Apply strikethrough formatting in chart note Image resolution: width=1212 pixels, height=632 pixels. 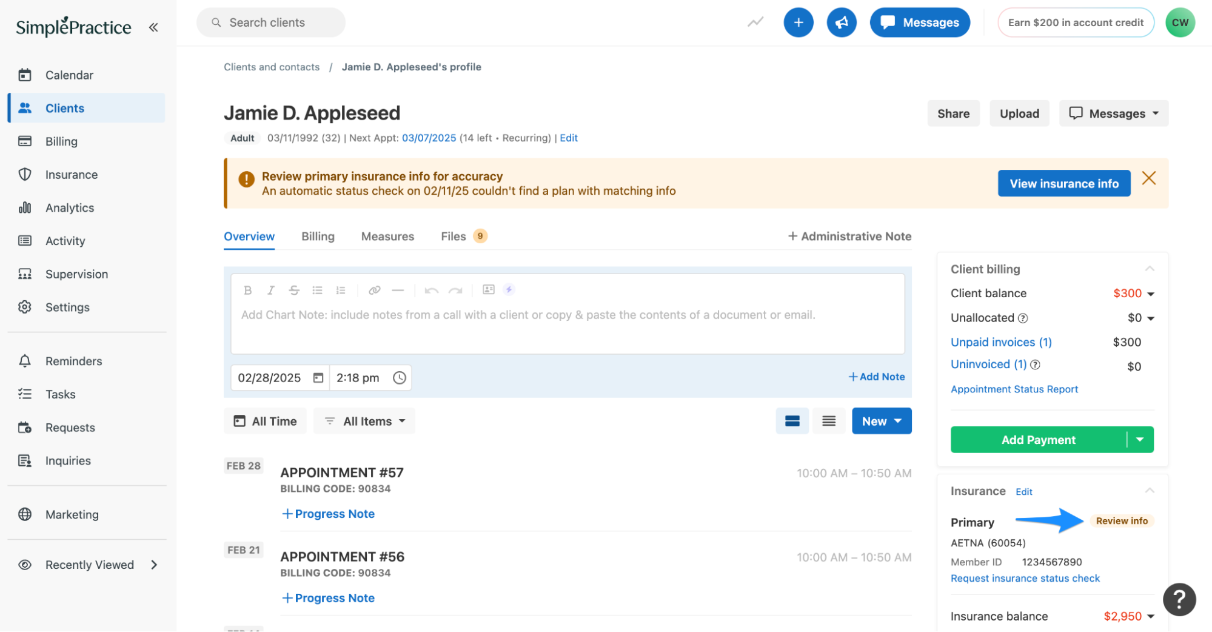(x=294, y=290)
